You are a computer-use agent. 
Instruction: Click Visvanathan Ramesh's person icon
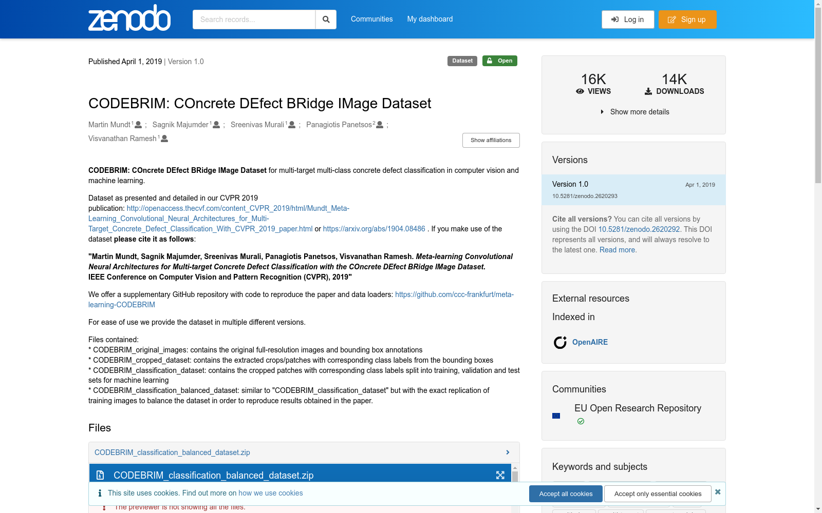point(164,139)
